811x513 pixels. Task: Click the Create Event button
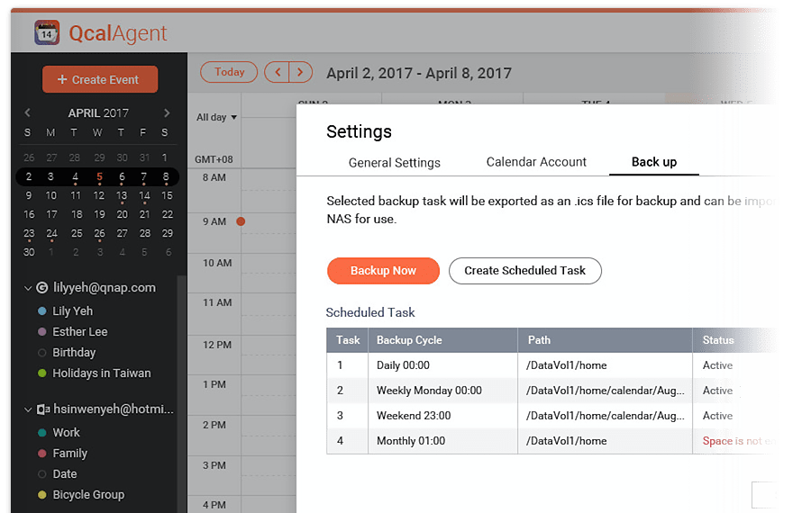[100, 79]
